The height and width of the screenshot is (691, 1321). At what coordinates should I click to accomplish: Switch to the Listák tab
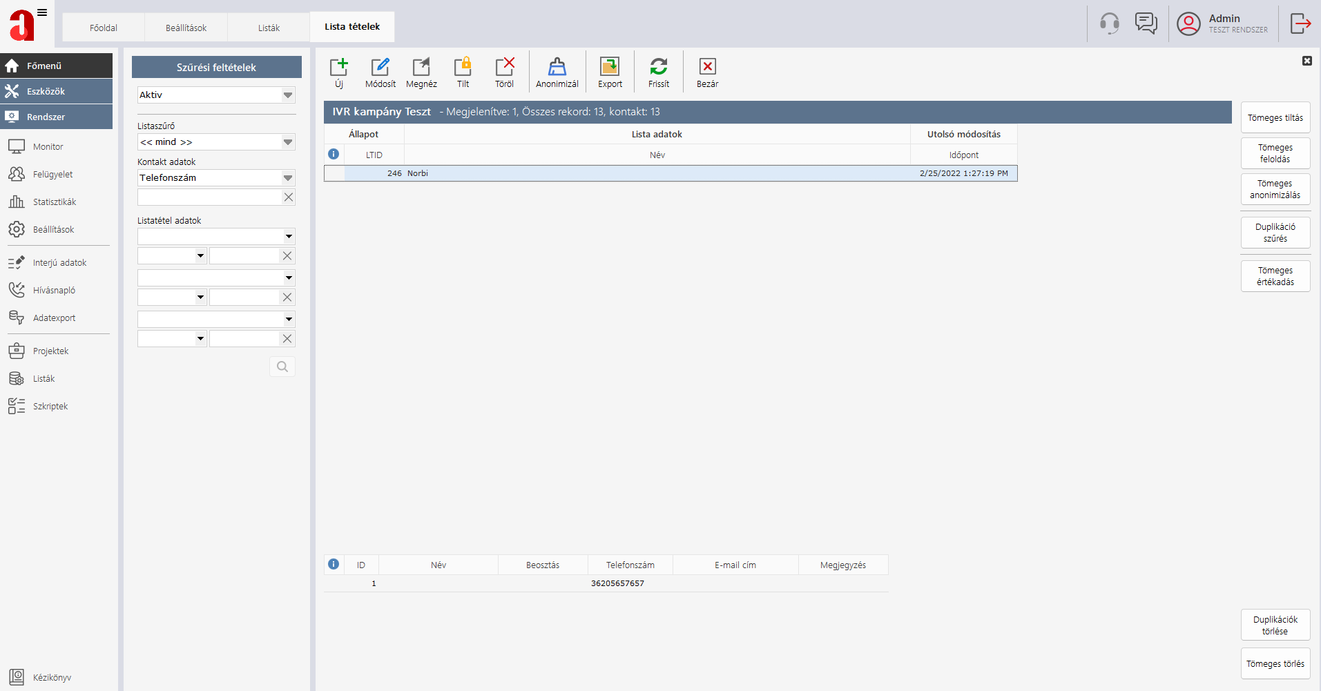pos(269,28)
